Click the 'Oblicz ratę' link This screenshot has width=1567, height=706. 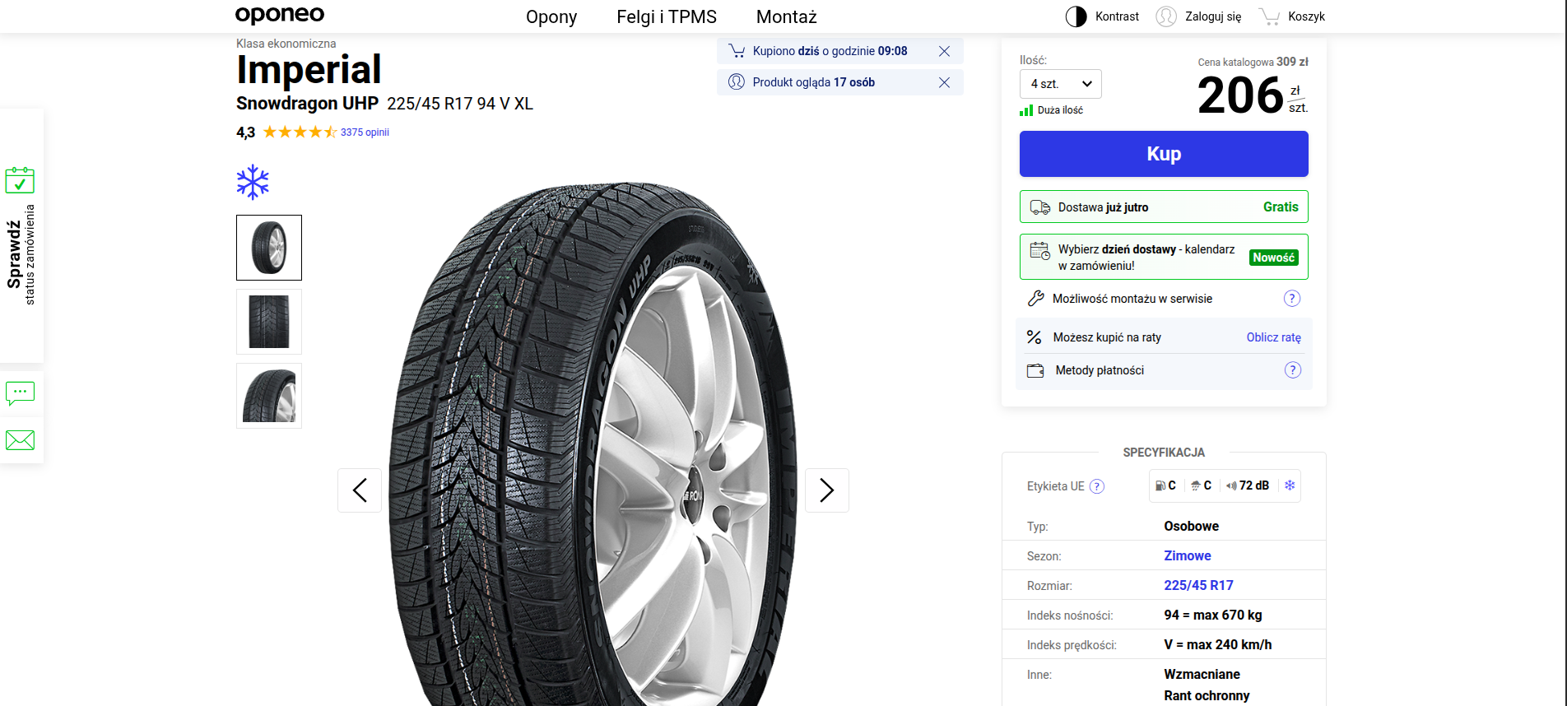pyautogui.click(x=1274, y=337)
